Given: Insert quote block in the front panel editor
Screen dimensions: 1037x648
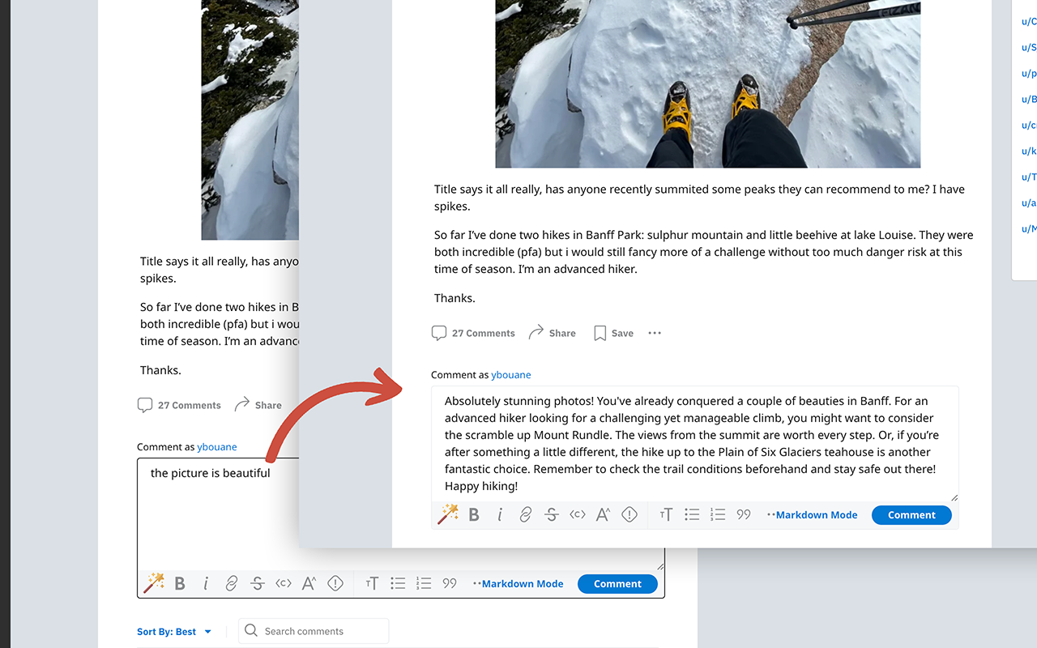Looking at the screenshot, I should [x=744, y=514].
